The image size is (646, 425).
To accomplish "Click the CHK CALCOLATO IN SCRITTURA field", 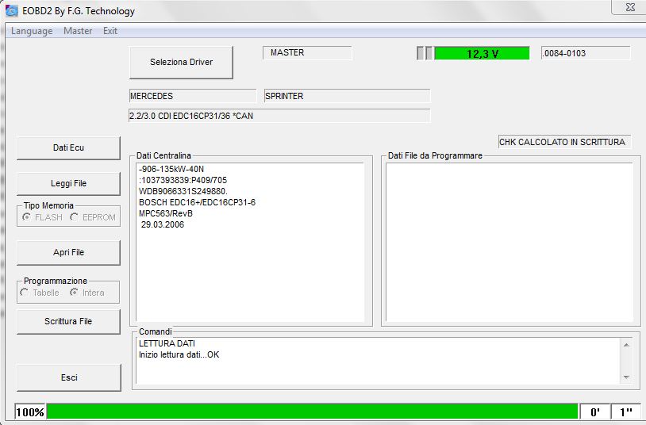I will tap(564, 142).
